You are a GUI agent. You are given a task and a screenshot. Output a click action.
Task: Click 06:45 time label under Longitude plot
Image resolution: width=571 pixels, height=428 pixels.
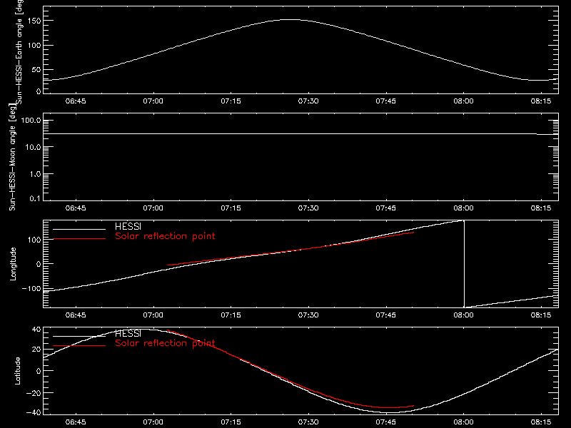(x=76, y=315)
